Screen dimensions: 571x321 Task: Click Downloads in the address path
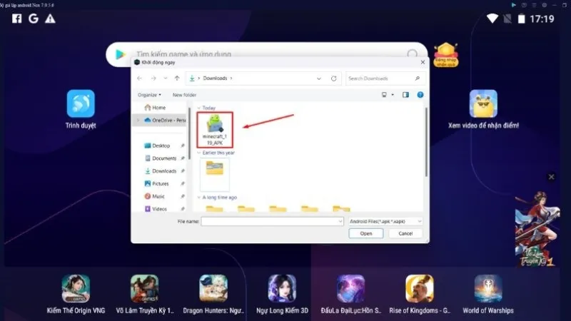(x=215, y=78)
